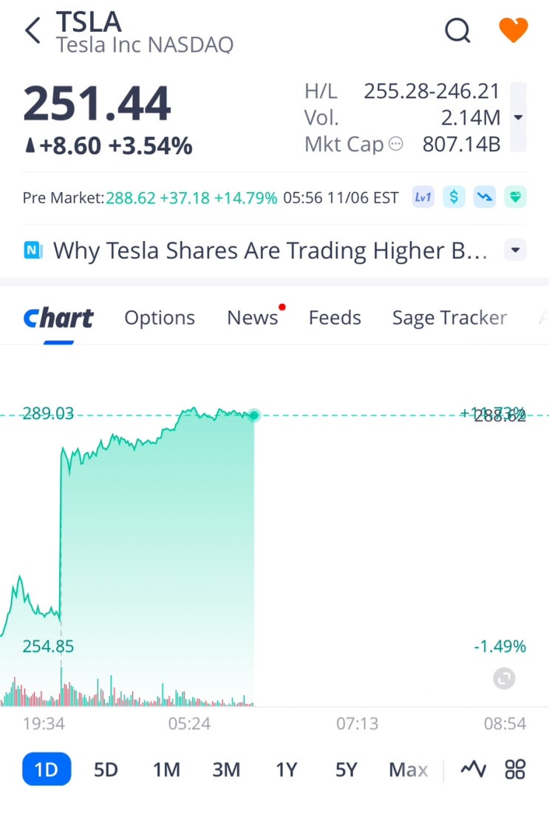Expand the H/L, Vol, Mkt Cap details
This screenshot has height=814, width=549.
coord(518,118)
